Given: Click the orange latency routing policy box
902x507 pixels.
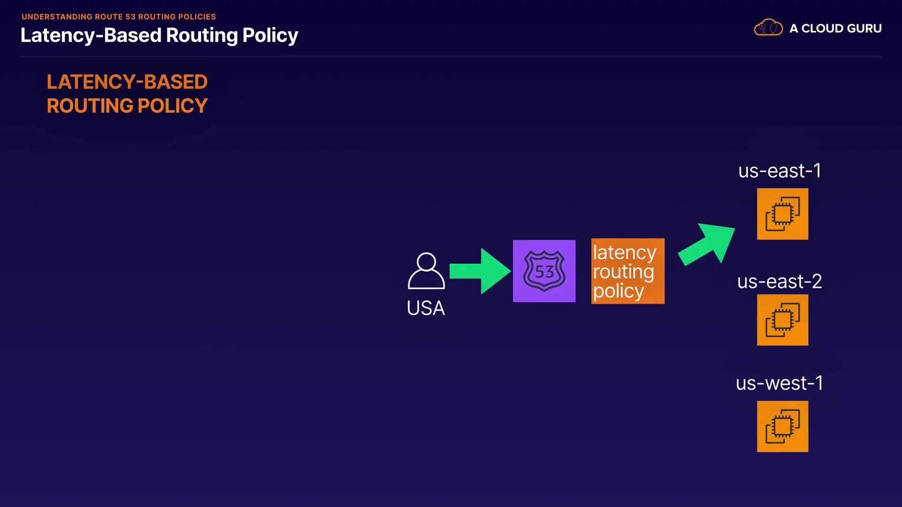Looking at the screenshot, I should coord(628,271).
